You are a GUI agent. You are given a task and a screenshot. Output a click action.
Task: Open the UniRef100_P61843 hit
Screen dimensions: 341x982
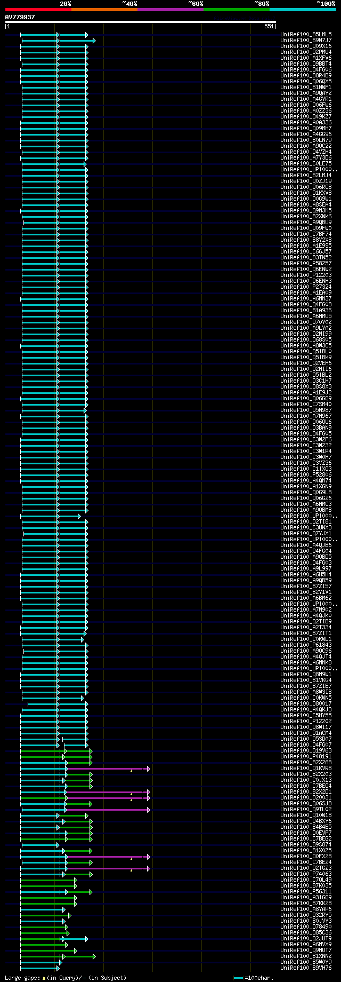306,645
